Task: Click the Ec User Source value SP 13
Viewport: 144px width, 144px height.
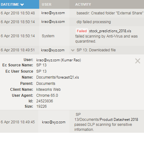Action: click(x=41, y=71)
